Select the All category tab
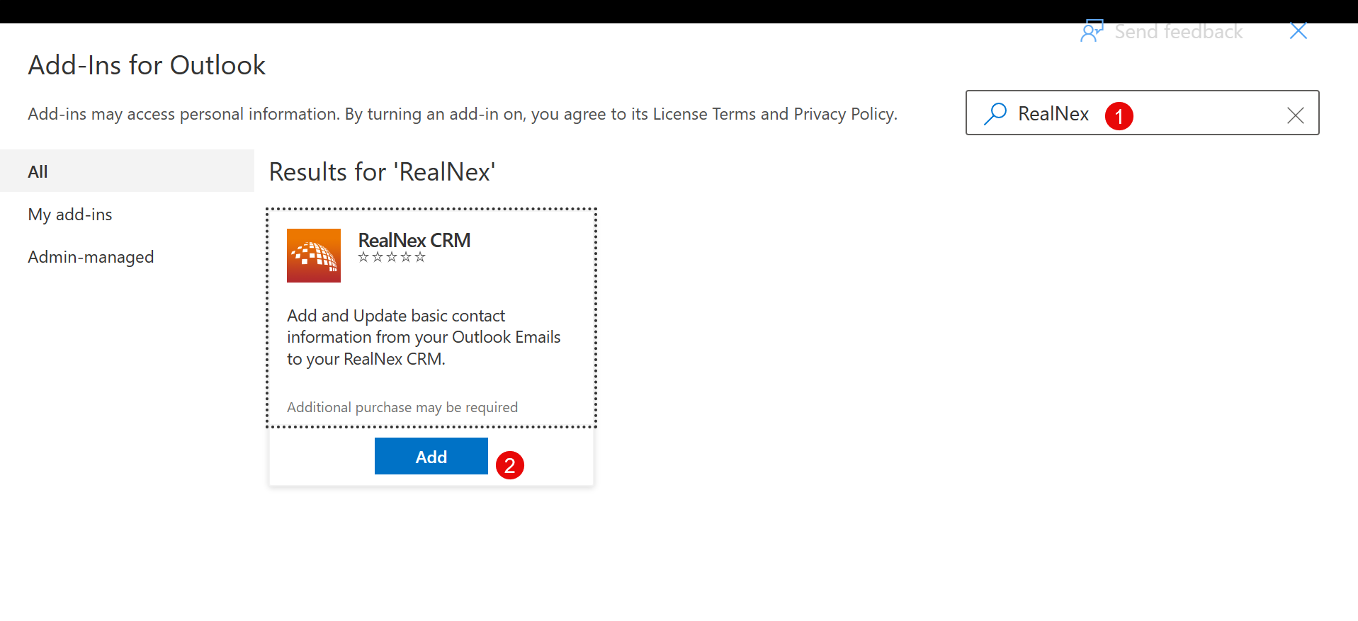The image size is (1358, 621). [127, 171]
